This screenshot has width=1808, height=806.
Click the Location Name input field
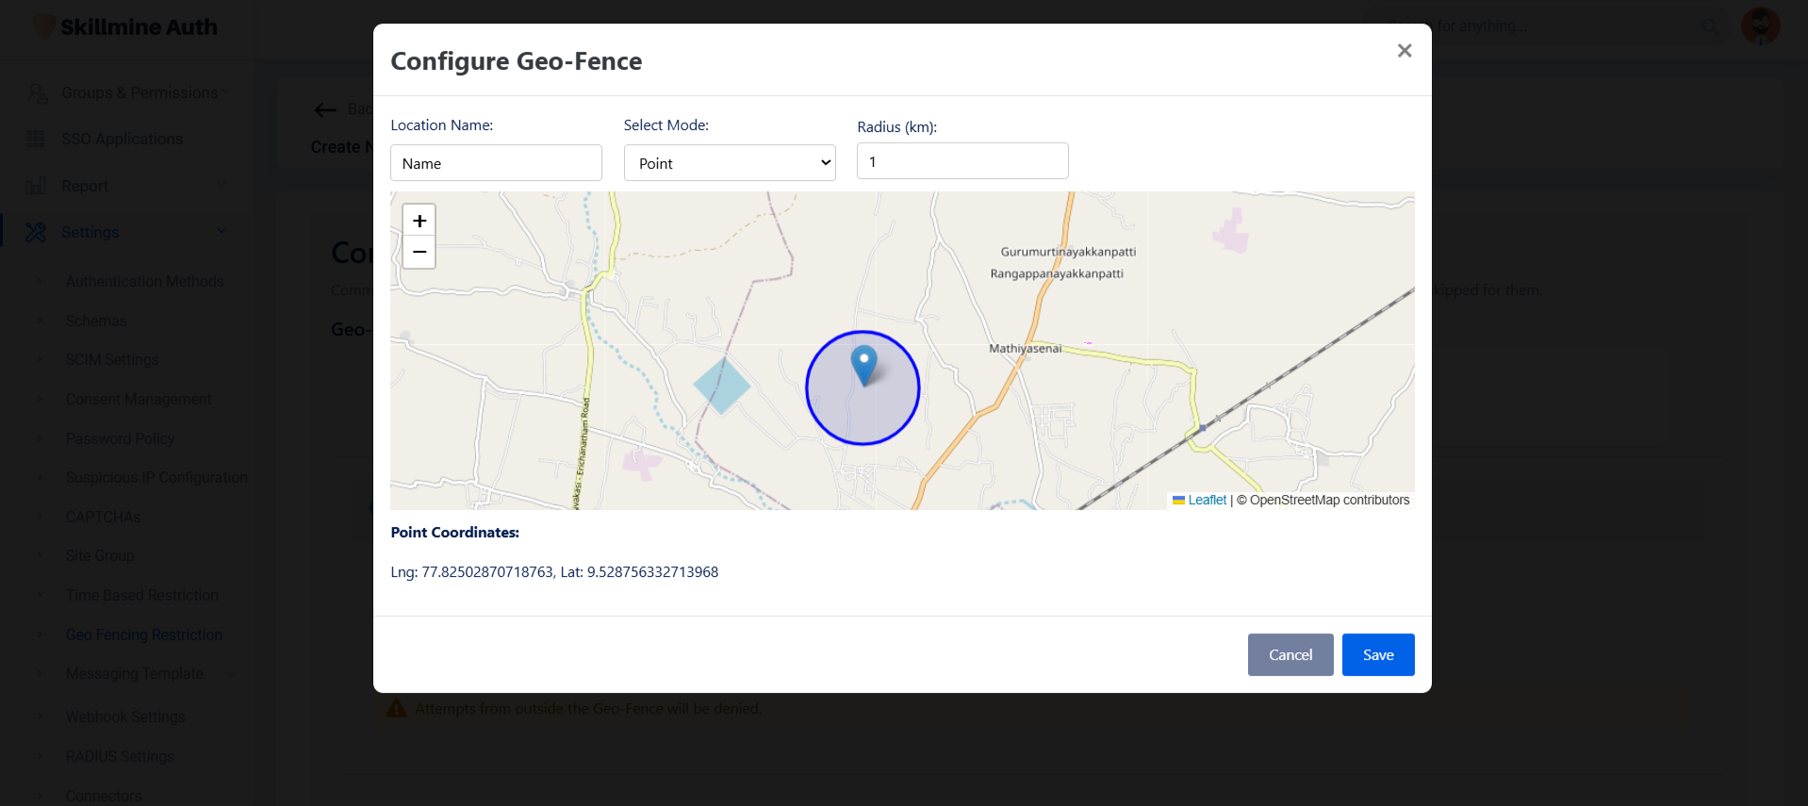pos(496,163)
